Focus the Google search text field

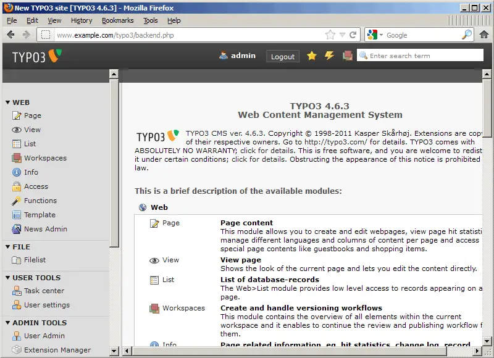click(423, 35)
